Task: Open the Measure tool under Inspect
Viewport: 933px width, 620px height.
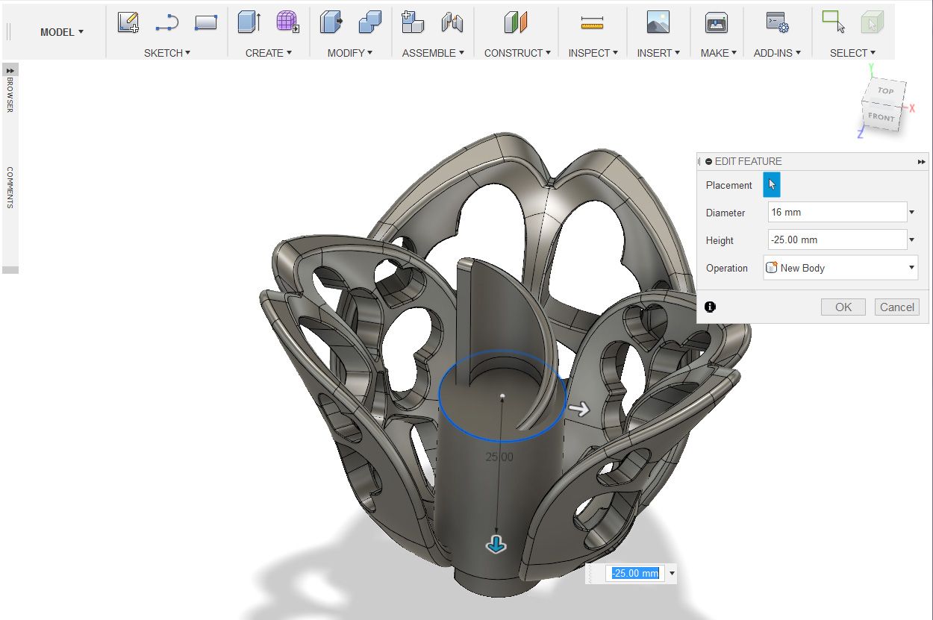Action: click(592, 22)
